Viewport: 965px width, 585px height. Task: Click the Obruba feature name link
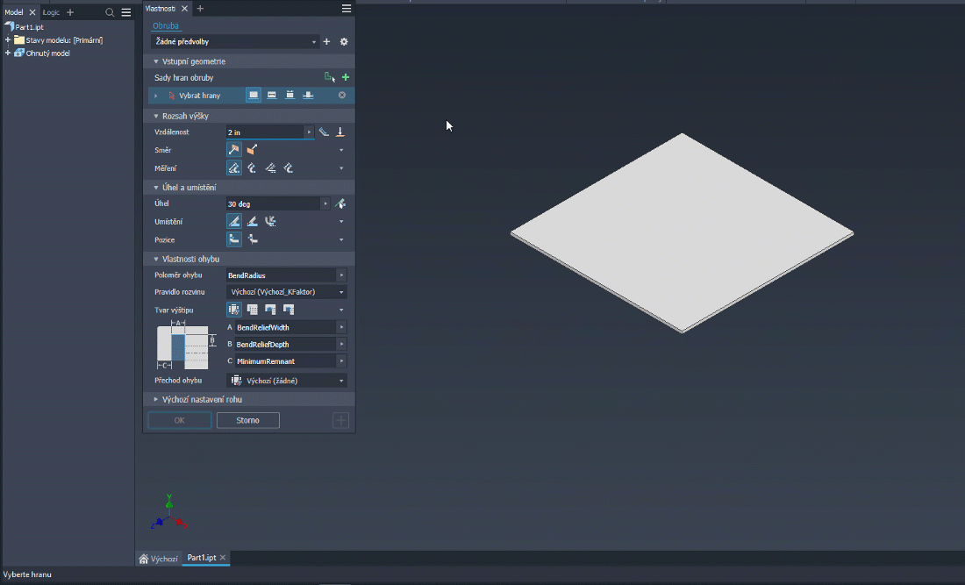(x=166, y=25)
